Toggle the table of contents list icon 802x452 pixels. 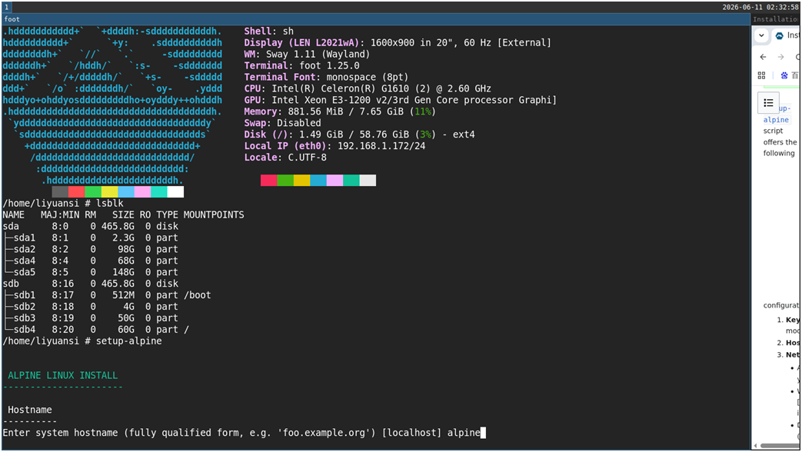point(768,103)
